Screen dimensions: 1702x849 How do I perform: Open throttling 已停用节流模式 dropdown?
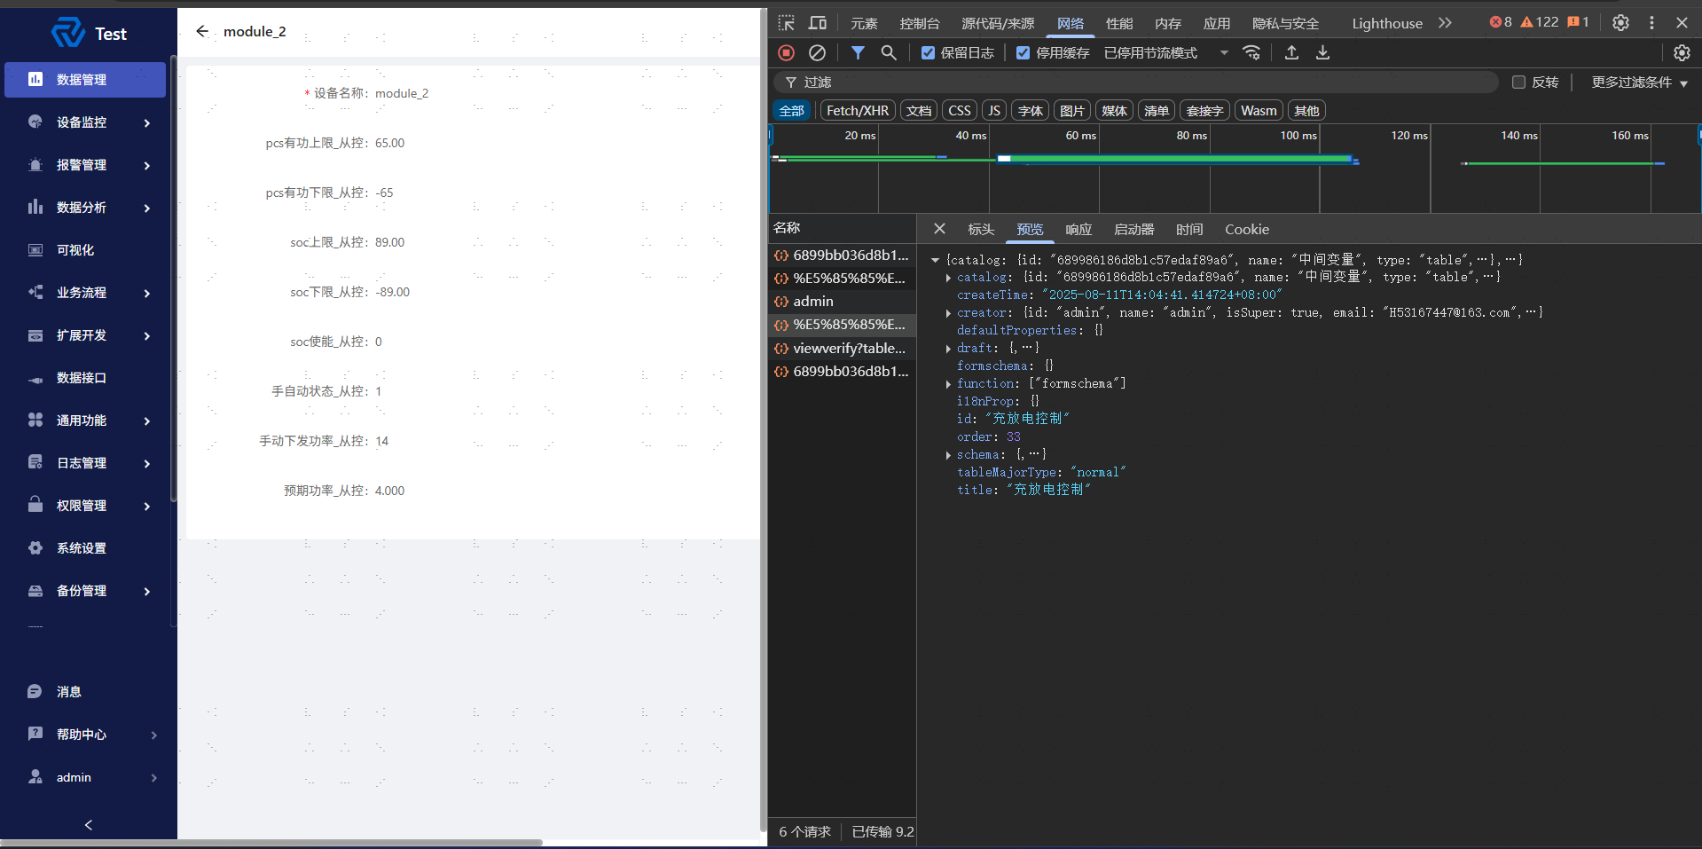(x=1166, y=52)
